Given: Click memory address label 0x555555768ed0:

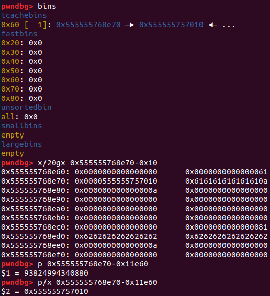Looking at the screenshot, I should pyautogui.click(x=35, y=236).
